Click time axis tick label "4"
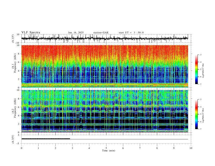 coord(89,148)
